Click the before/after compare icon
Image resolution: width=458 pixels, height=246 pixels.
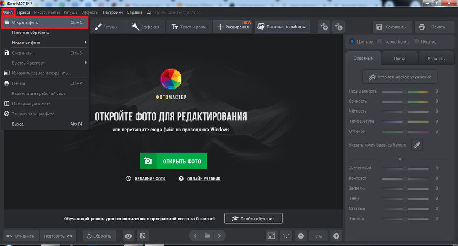pyautogui.click(x=142, y=236)
